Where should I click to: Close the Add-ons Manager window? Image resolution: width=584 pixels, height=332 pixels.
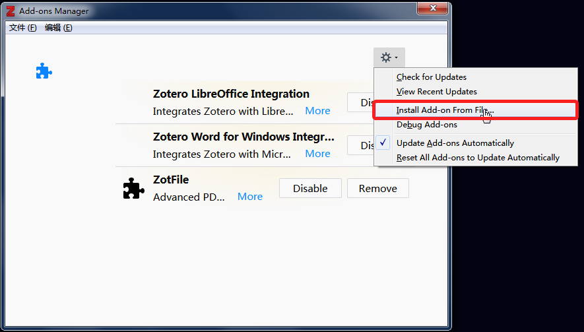(434, 7)
